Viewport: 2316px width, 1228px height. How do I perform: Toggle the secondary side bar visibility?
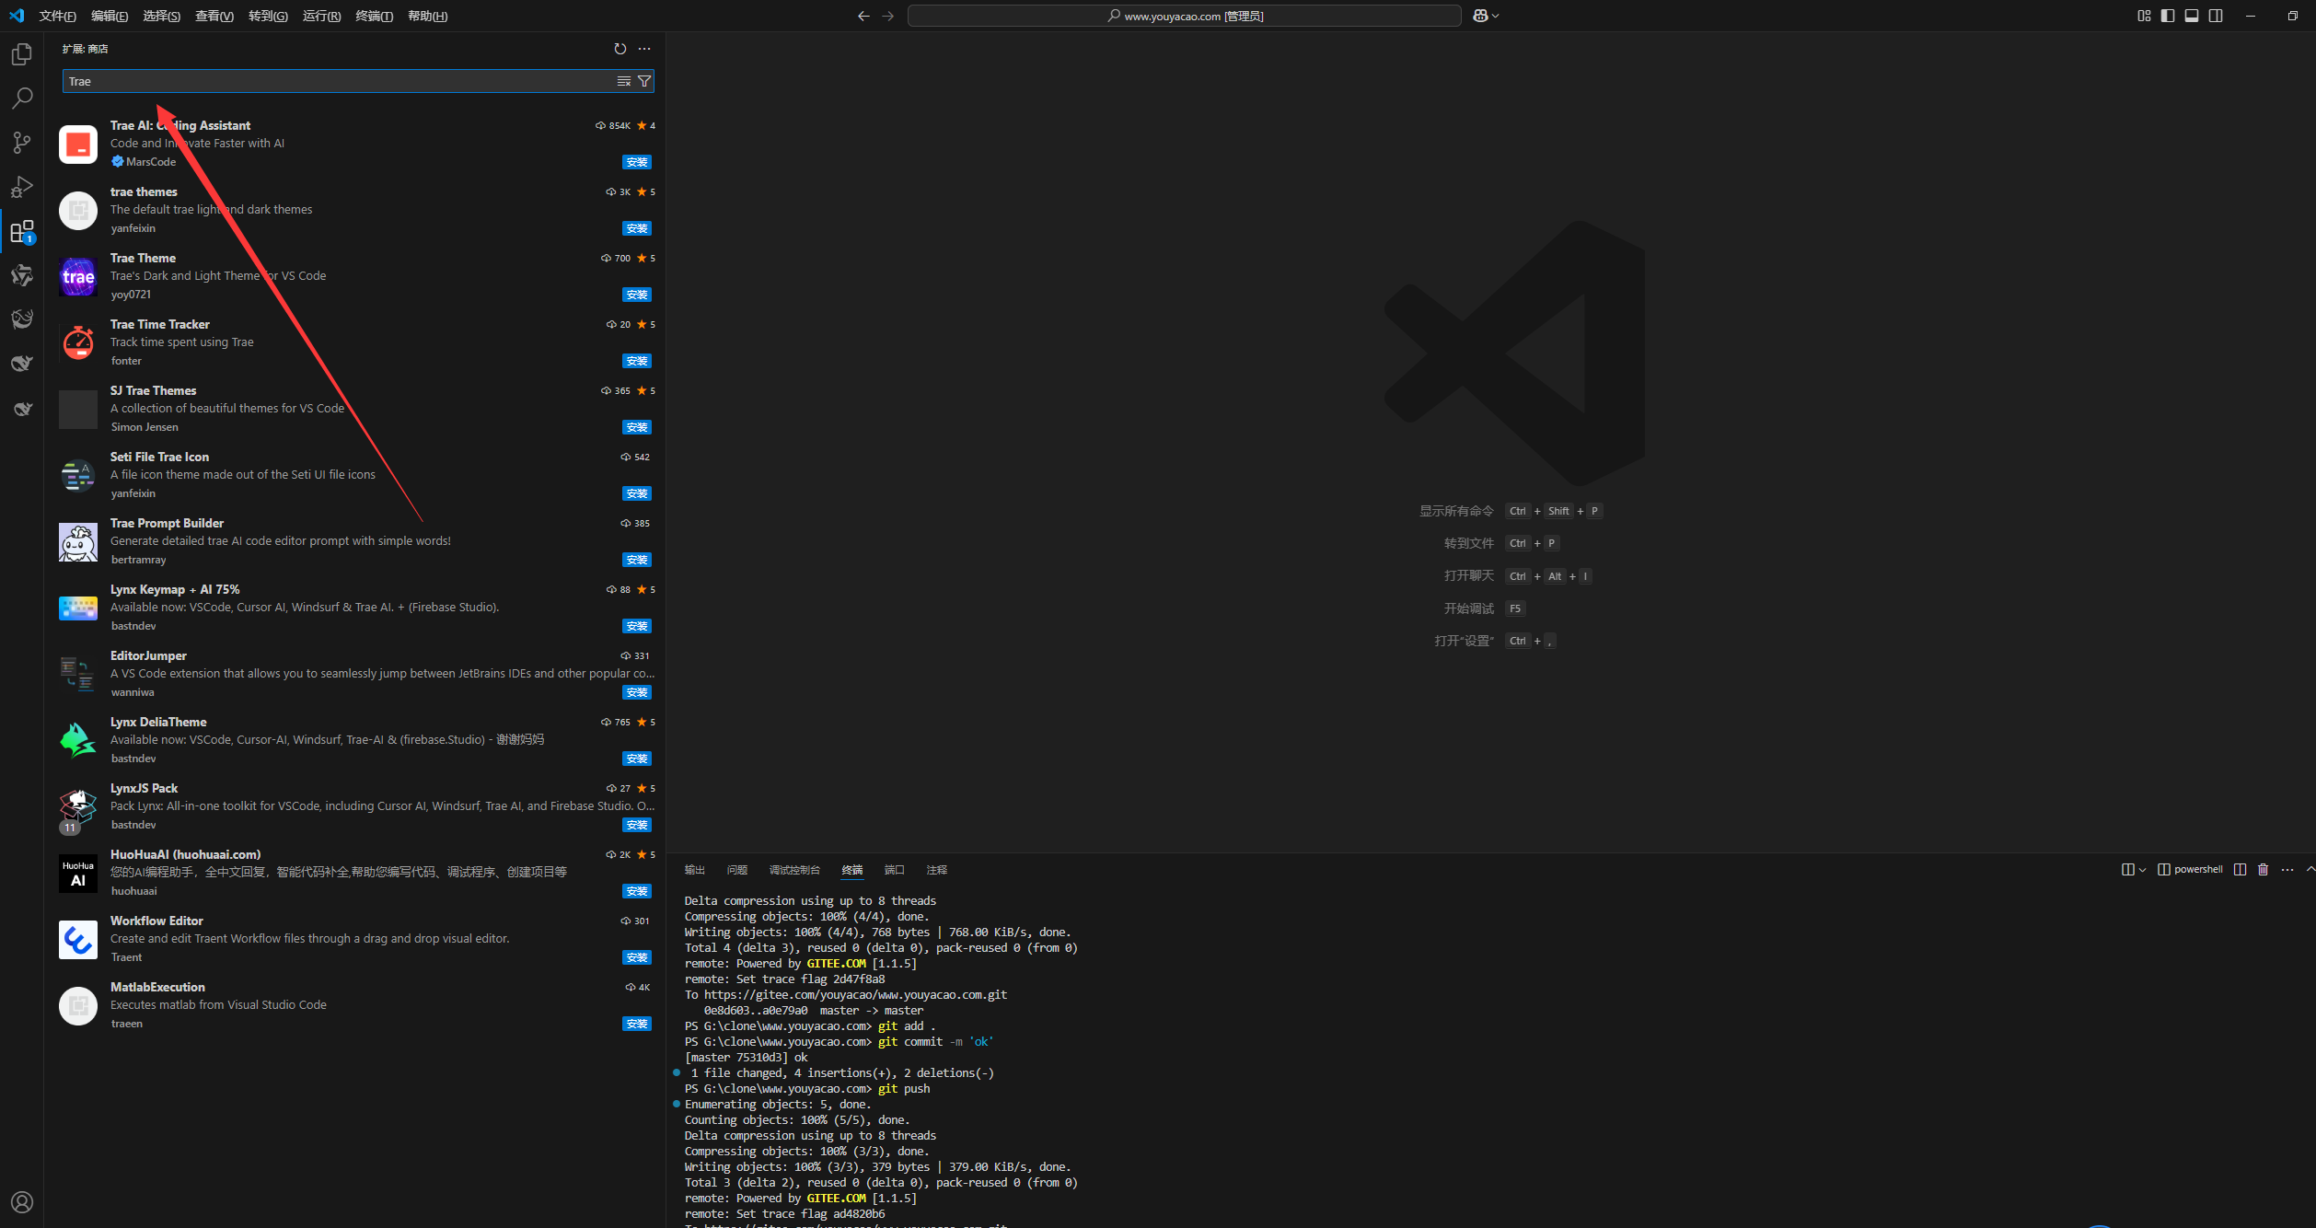pyautogui.click(x=2216, y=16)
